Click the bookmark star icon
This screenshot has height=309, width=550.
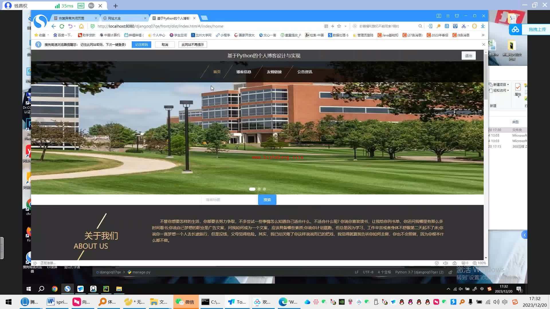pos(339,26)
